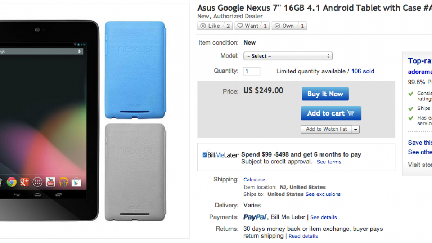The height and width of the screenshot is (243, 432).
Task: Click the Like smiley button
Action: pyautogui.click(x=210, y=26)
